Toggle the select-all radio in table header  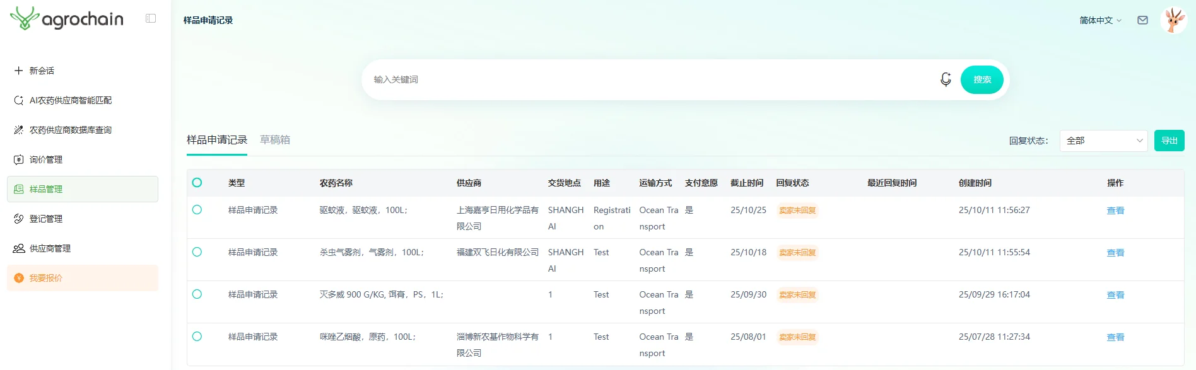pyautogui.click(x=197, y=183)
